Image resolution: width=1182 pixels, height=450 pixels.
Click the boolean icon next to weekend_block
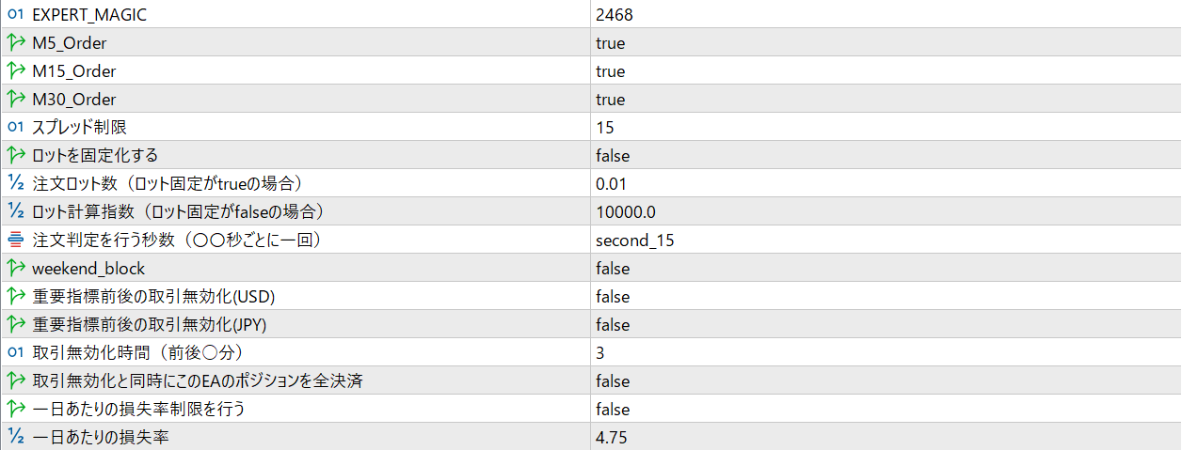pyautogui.click(x=15, y=269)
